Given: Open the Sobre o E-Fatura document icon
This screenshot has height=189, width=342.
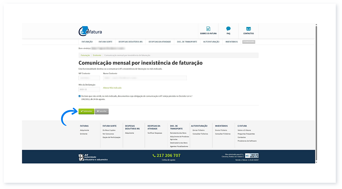Looking at the screenshot, I should [208, 29].
